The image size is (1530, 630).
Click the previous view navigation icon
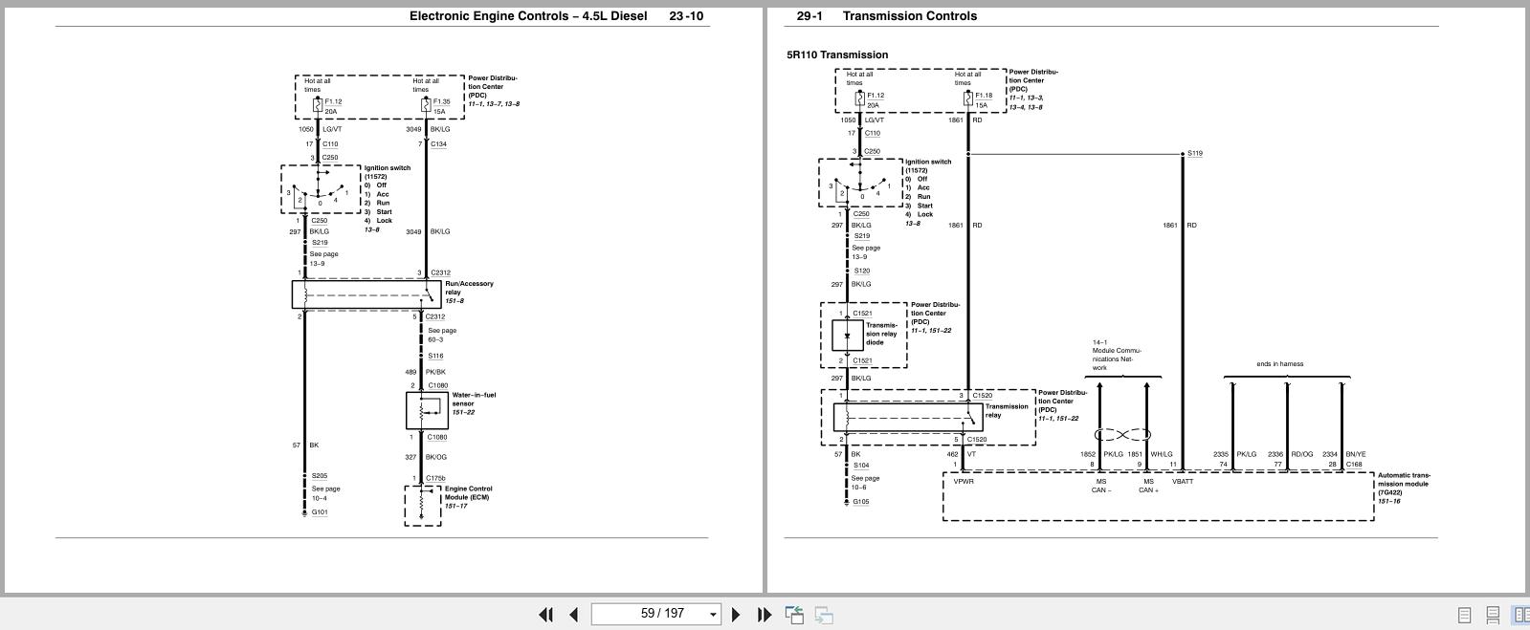pos(794,615)
